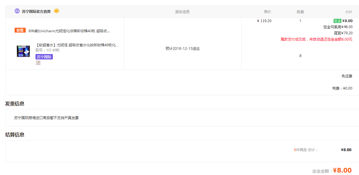Select the 8件商品 总计 summary text
The width and height of the screenshot is (359, 175).
[306, 150]
